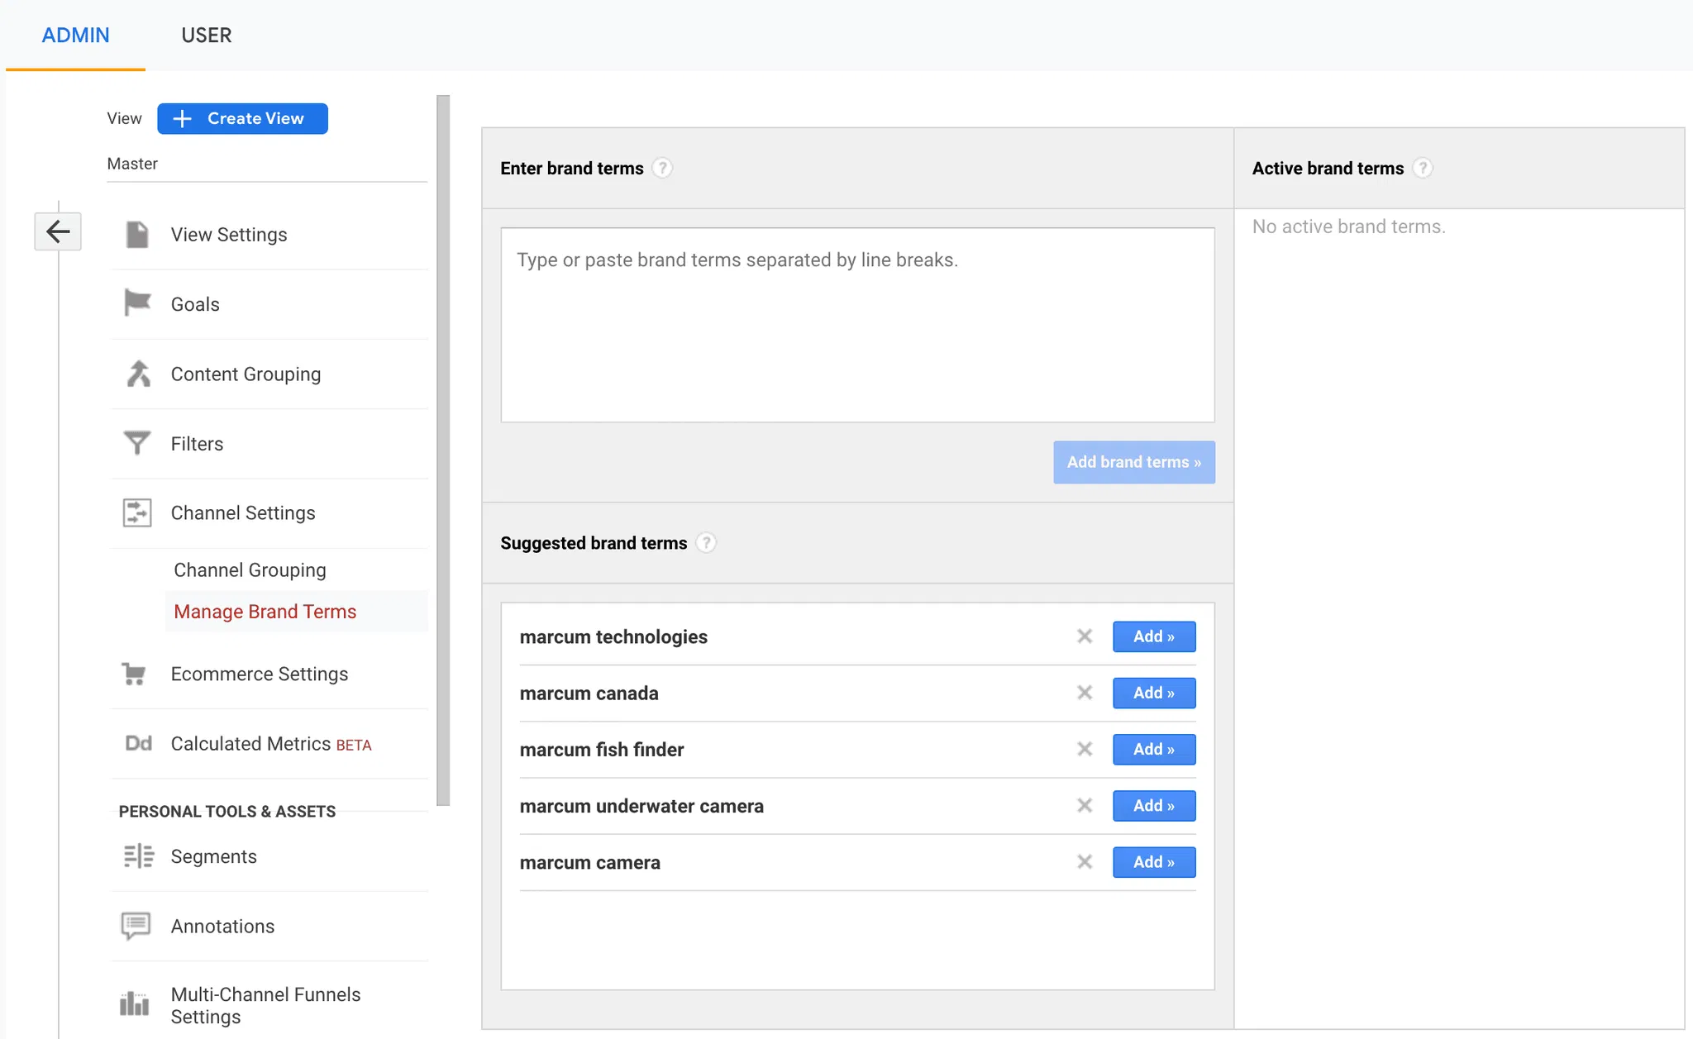Add 'marcum canada' as brand term
The image size is (1693, 1039).
[x=1153, y=693]
